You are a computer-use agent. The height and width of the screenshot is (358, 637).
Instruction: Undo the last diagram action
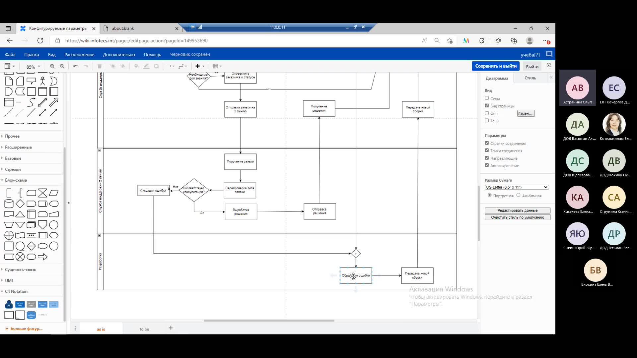tap(76, 66)
